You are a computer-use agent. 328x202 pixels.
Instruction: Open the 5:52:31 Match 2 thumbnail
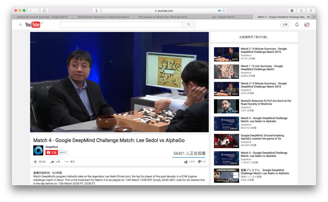click(227, 158)
